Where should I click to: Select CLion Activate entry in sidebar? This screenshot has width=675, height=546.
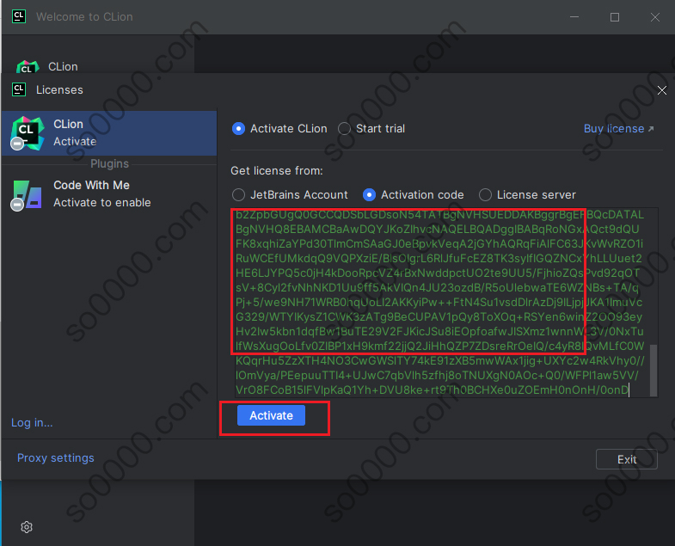click(x=109, y=133)
